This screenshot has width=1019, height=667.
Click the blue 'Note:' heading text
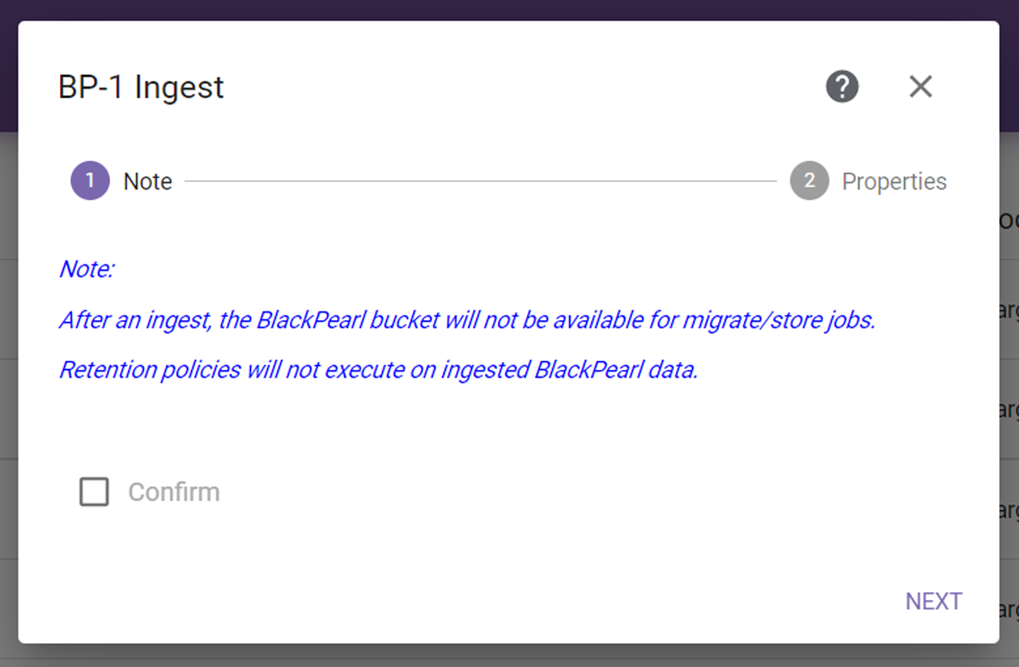coord(87,269)
